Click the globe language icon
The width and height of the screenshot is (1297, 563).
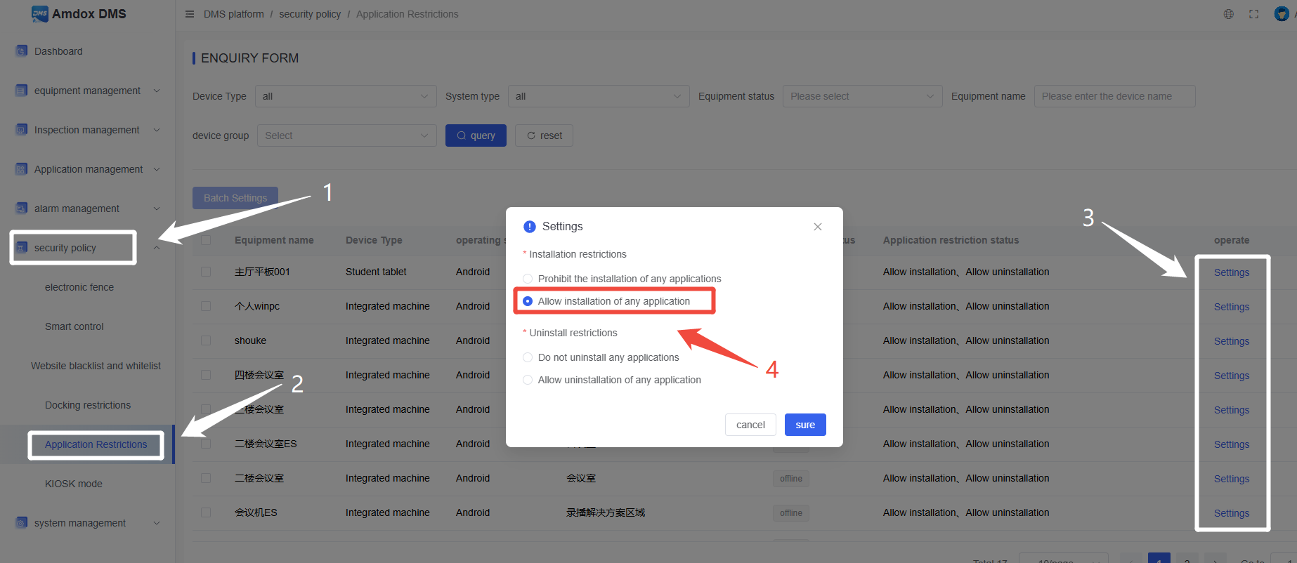click(x=1228, y=14)
